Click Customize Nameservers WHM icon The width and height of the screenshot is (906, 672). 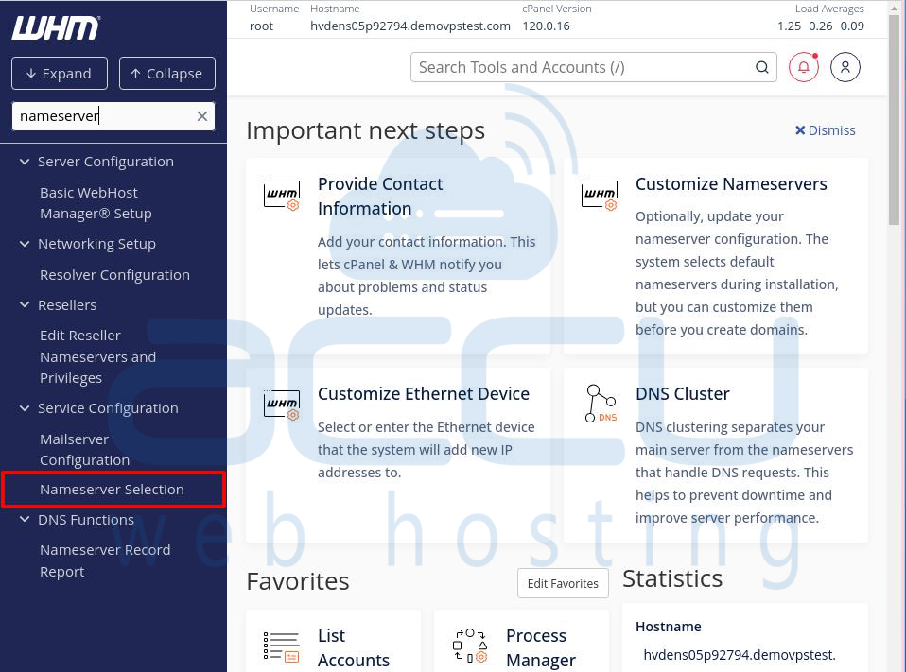[600, 195]
